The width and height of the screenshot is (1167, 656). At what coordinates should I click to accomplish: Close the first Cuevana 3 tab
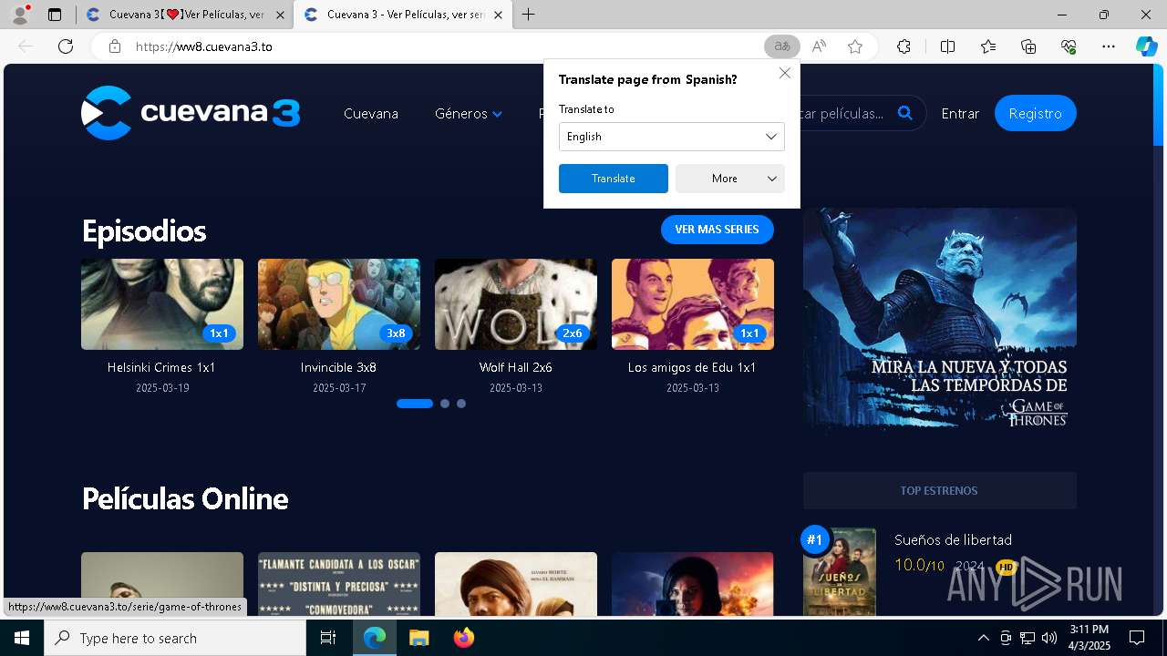pos(280,15)
